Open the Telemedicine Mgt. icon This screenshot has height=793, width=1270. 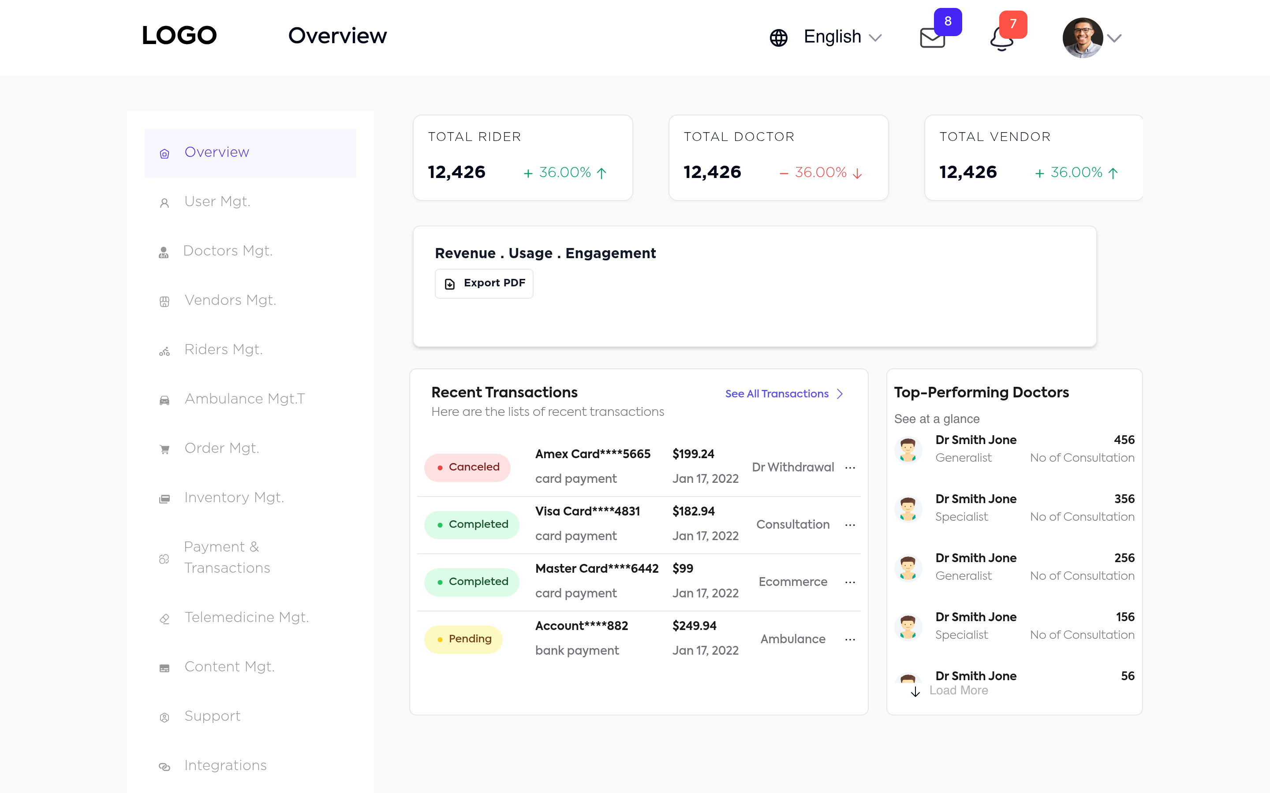[x=164, y=619]
